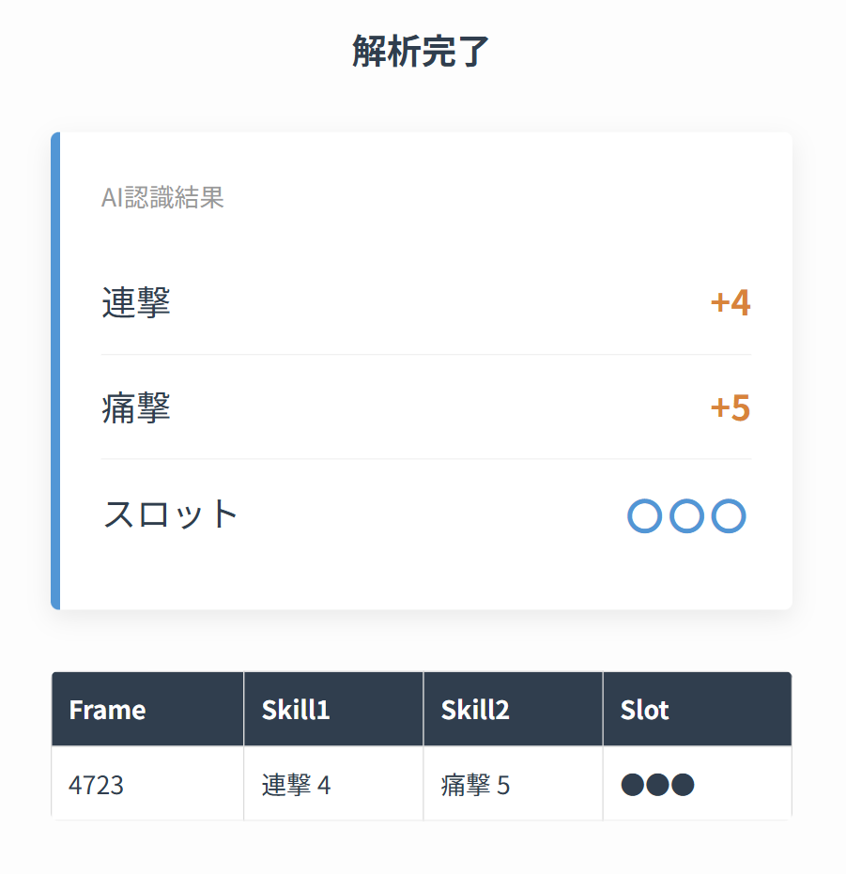Select the second empty スロット circle icon
This screenshot has height=874, width=846.
pyautogui.click(x=686, y=515)
